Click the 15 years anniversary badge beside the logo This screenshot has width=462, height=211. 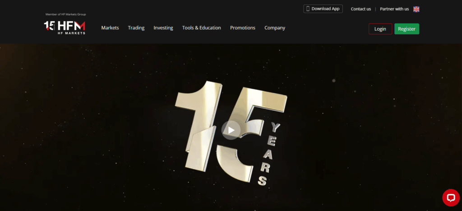[50, 26]
